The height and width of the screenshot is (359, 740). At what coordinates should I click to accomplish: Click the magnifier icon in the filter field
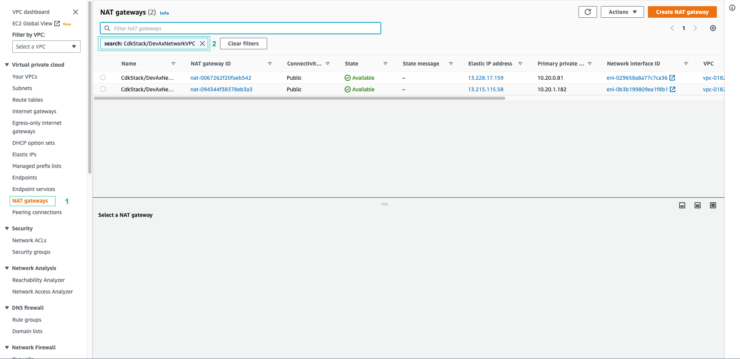tap(107, 28)
